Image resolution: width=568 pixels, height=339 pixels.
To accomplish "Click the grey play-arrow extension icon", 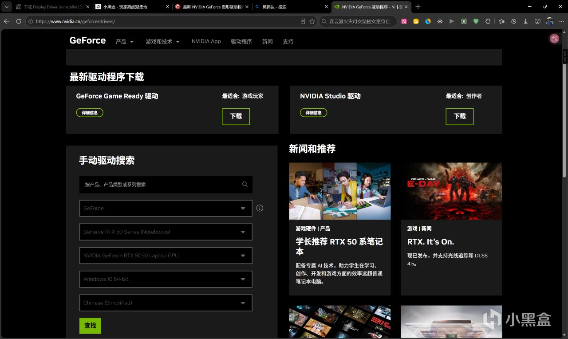I will (452, 21).
